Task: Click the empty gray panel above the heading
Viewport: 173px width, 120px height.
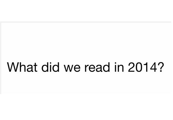Action: pos(86,37)
